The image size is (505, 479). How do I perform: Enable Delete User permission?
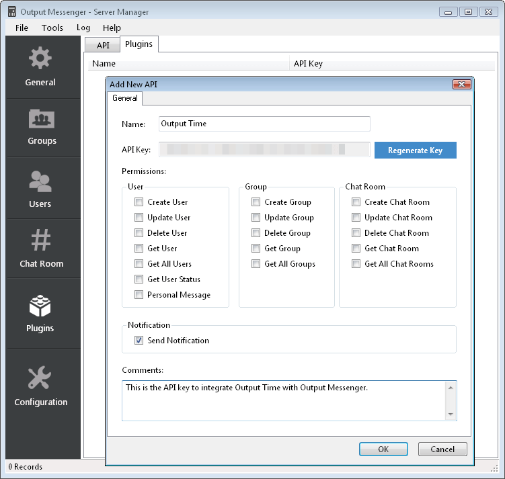click(x=139, y=233)
